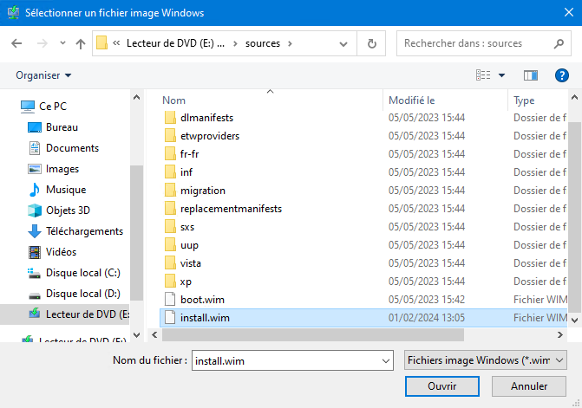Click the Ouvrir button
The width and height of the screenshot is (582, 408).
[x=442, y=386]
